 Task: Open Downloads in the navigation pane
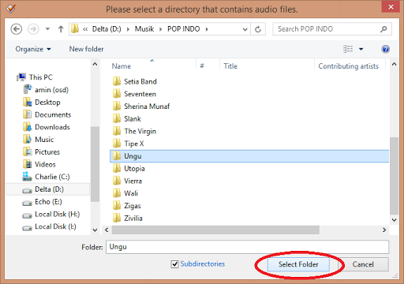[x=47, y=127]
